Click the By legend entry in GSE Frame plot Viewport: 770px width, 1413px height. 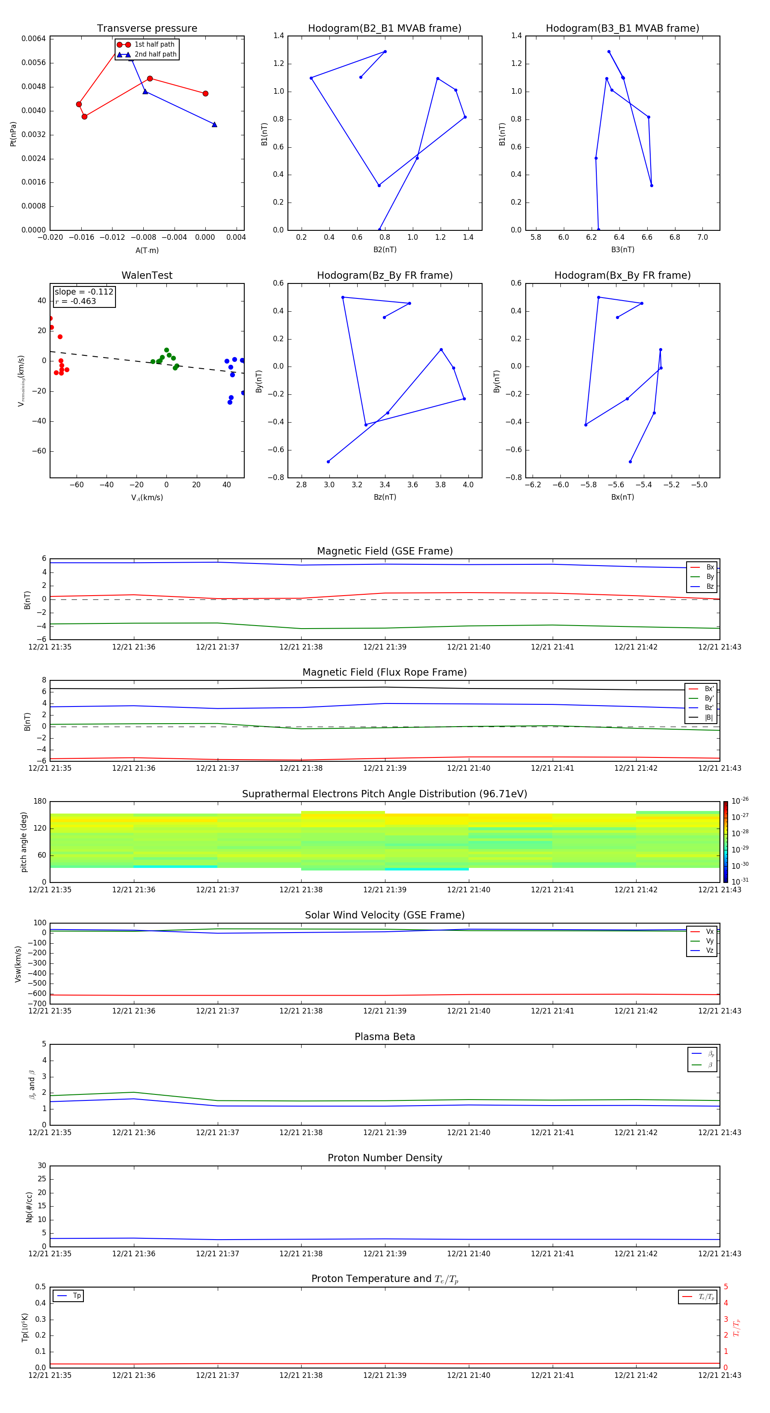tap(702, 577)
